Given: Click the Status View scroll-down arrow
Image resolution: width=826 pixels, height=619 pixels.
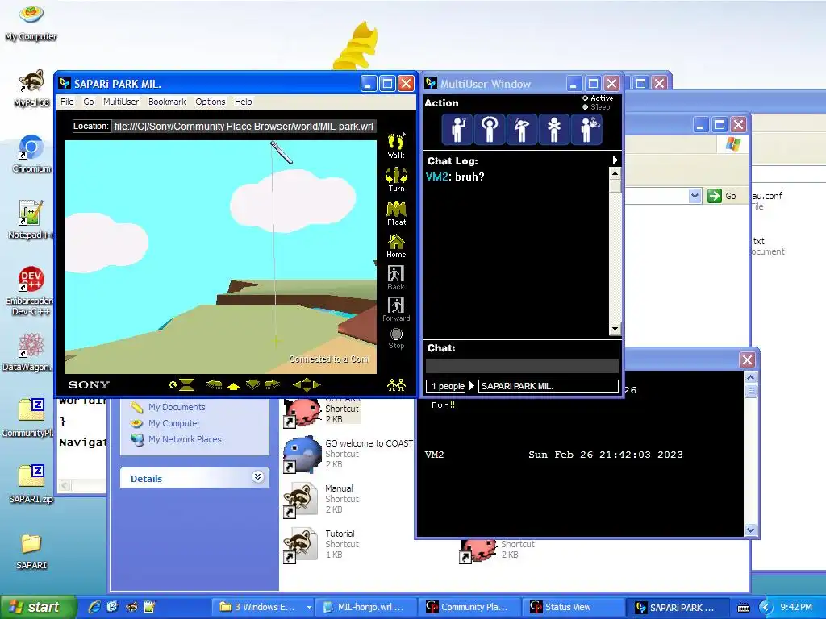Looking at the screenshot, I should pyautogui.click(x=751, y=530).
